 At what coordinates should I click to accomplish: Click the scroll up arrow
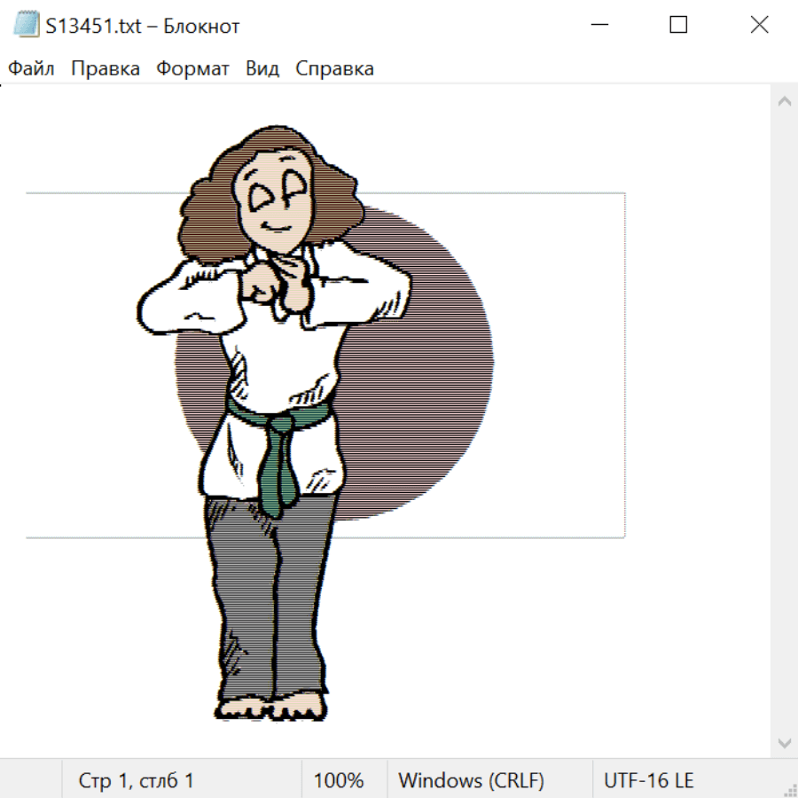pos(784,102)
